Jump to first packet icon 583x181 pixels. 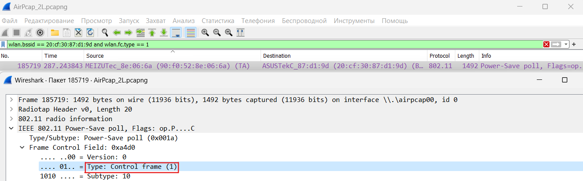152,32
